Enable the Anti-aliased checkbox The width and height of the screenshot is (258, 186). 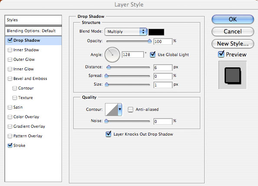[131, 110]
